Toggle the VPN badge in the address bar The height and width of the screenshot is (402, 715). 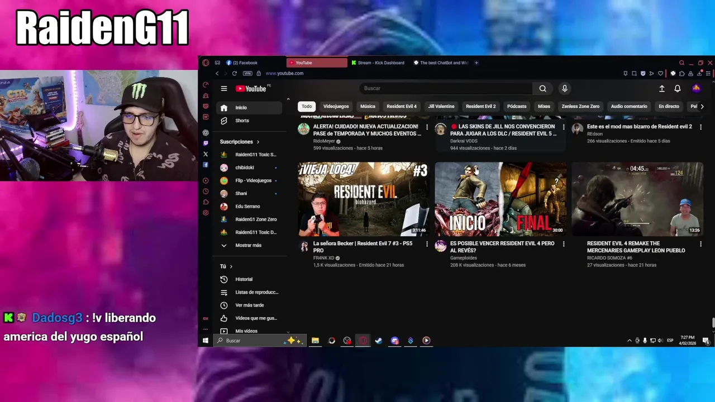(x=247, y=73)
